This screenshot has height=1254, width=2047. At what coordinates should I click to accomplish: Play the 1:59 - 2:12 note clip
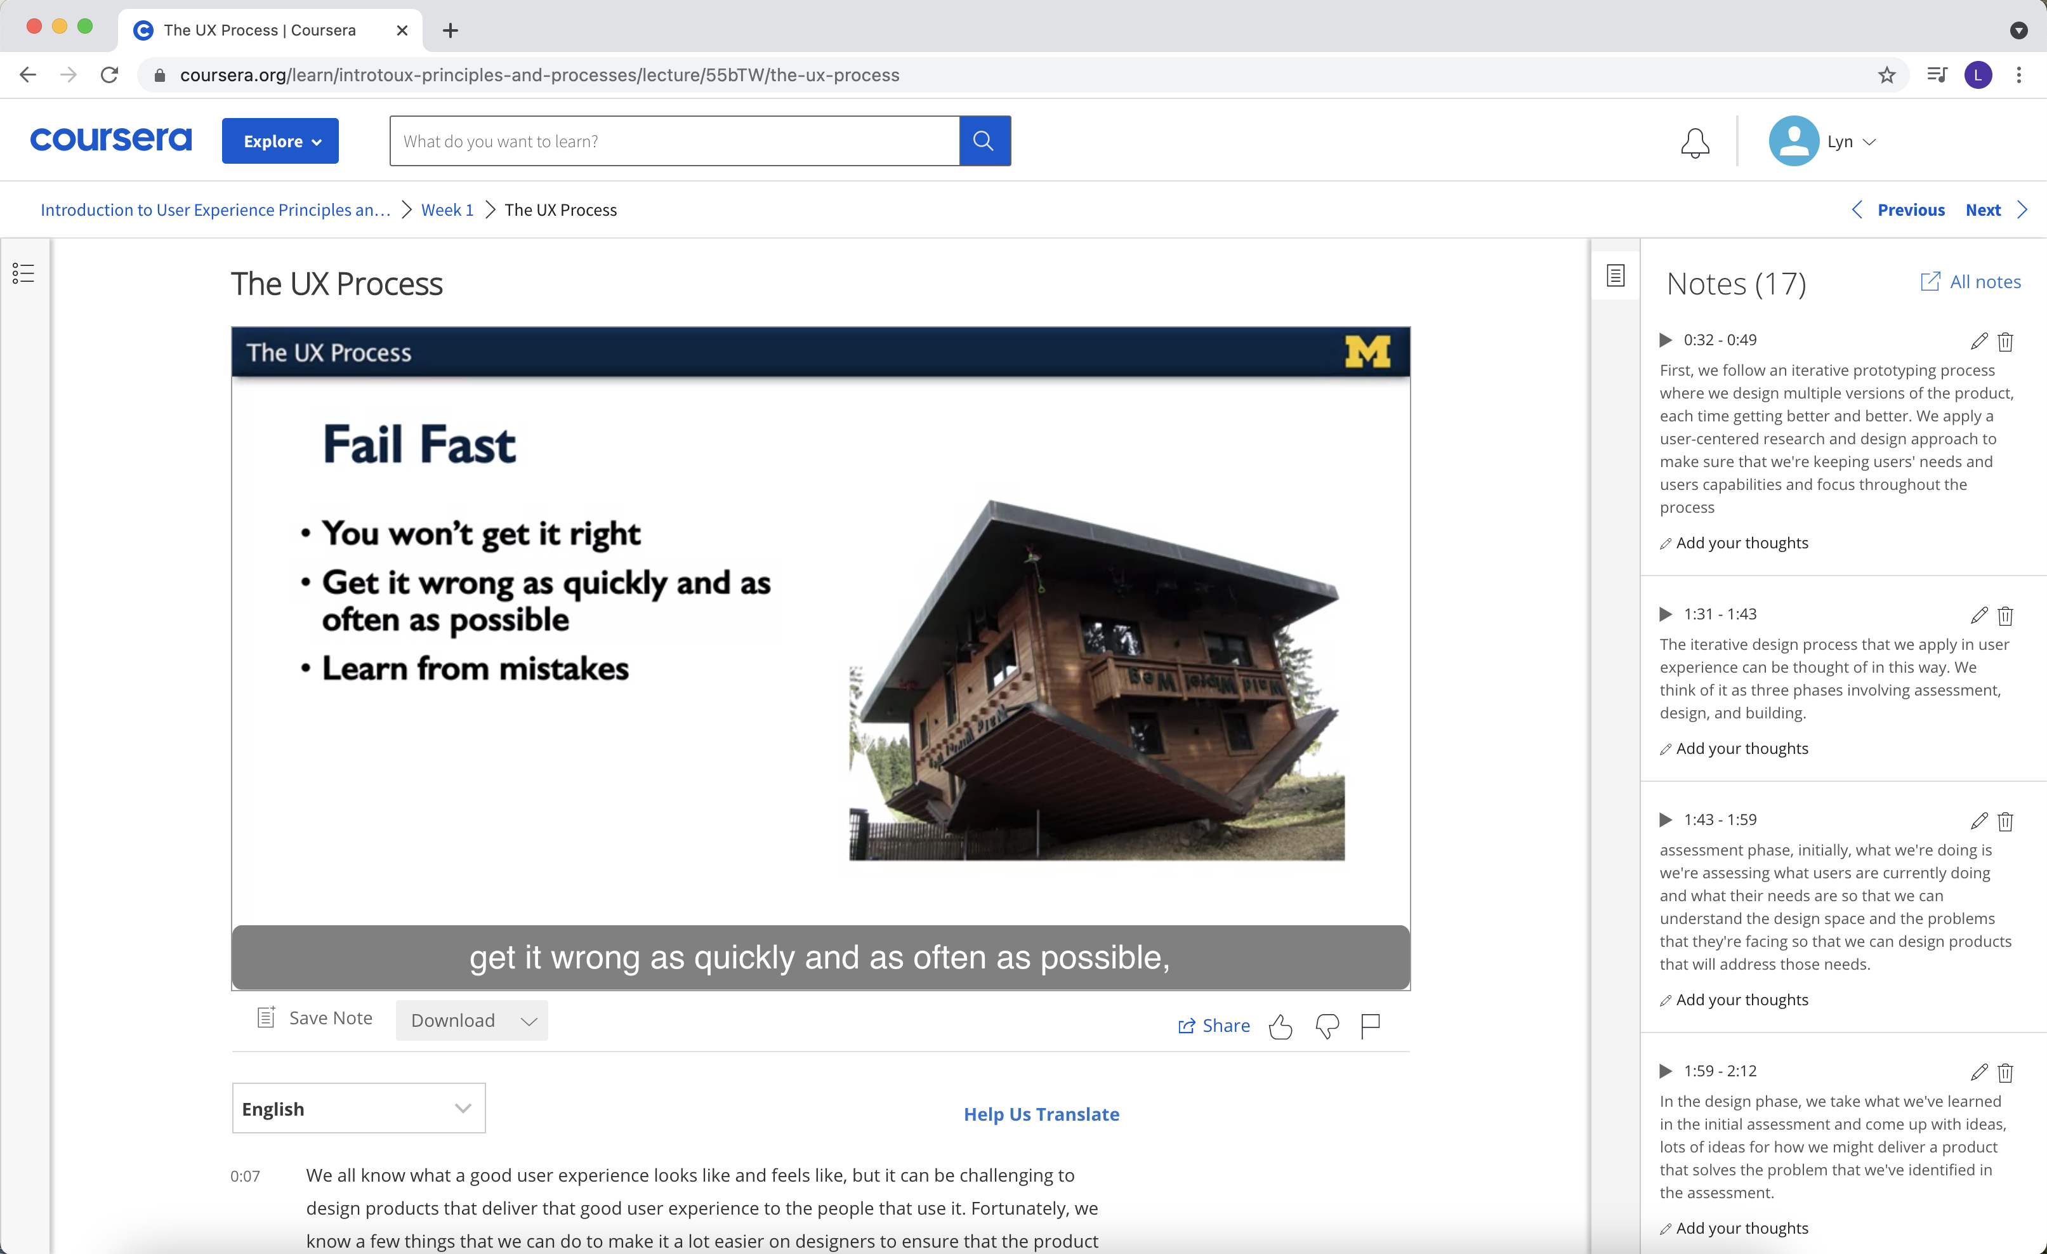point(1665,1071)
